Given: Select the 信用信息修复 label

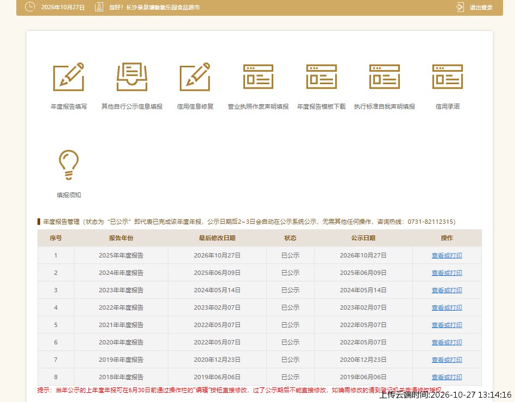Looking at the screenshot, I should pyautogui.click(x=195, y=106).
